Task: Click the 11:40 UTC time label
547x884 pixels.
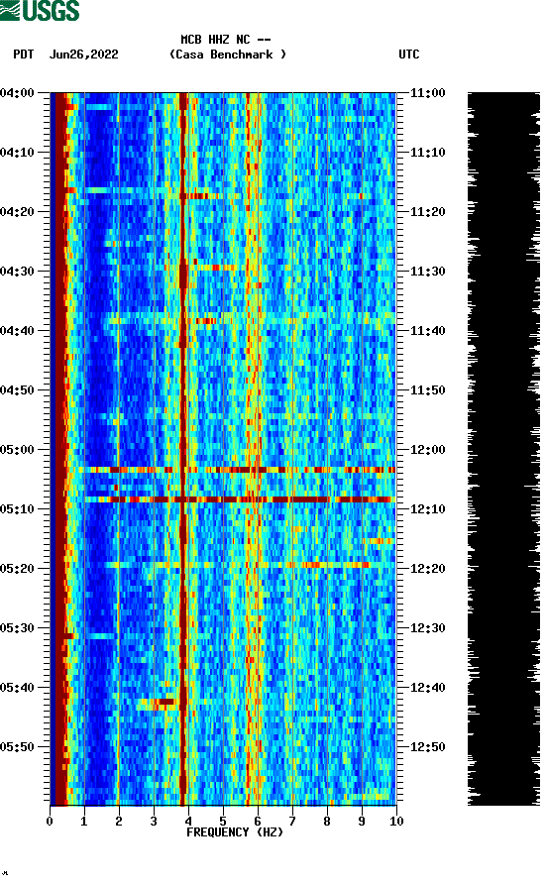Action: tap(427, 331)
